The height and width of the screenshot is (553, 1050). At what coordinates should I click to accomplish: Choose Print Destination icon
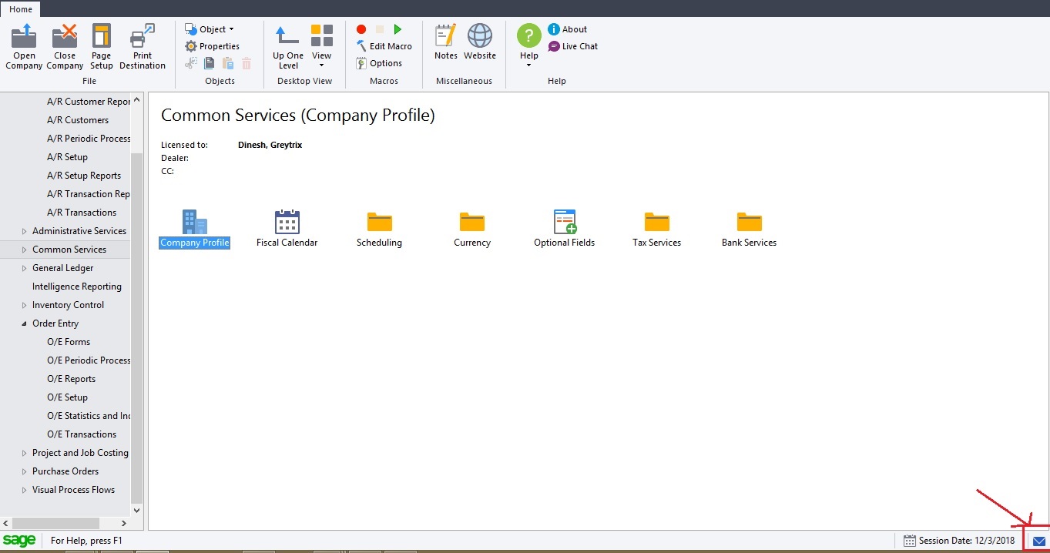(x=143, y=36)
